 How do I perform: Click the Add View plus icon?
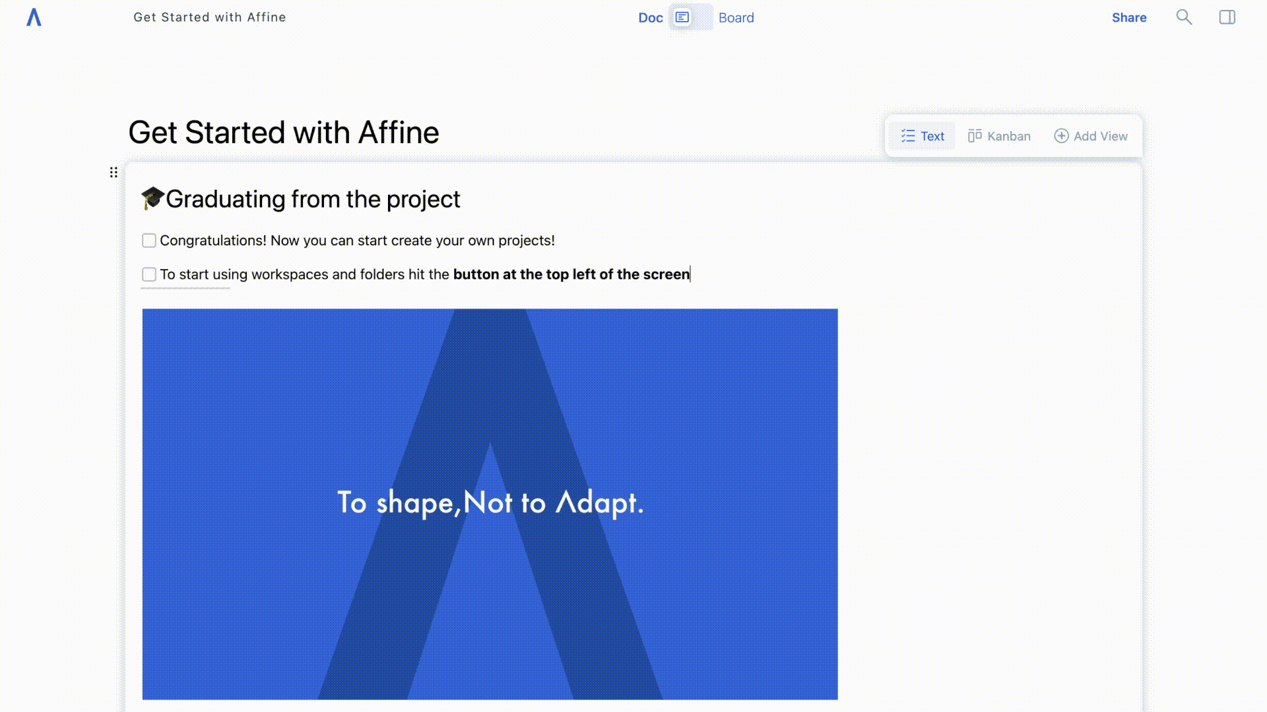(x=1061, y=136)
